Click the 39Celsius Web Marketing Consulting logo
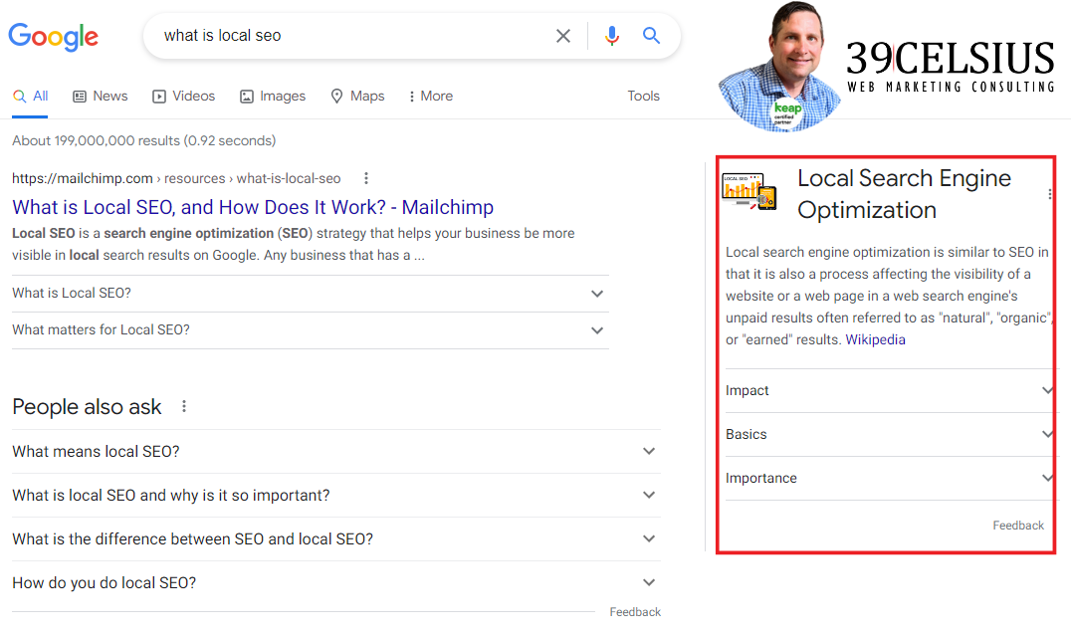Screen dimensions: 1071x638 pos(951,66)
